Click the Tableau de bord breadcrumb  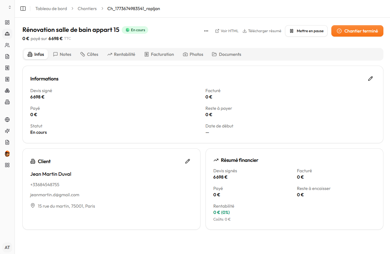pyautogui.click(x=51, y=9)
